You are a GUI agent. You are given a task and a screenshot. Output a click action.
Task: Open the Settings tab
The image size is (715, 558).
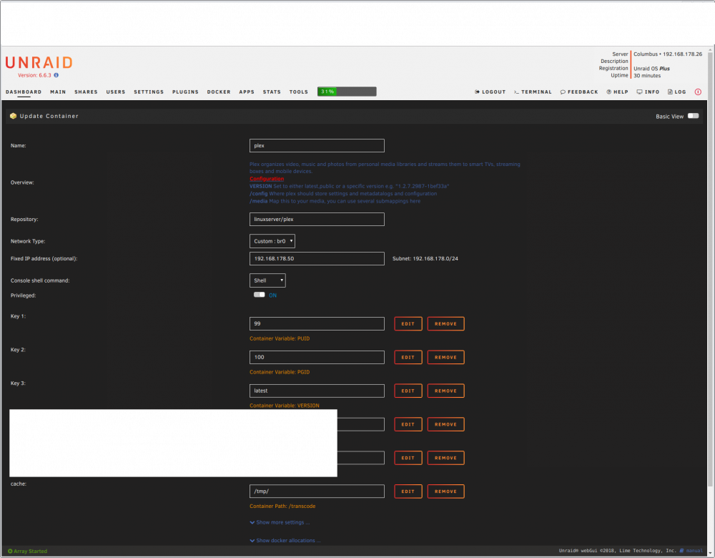click(x=149, y=92)
